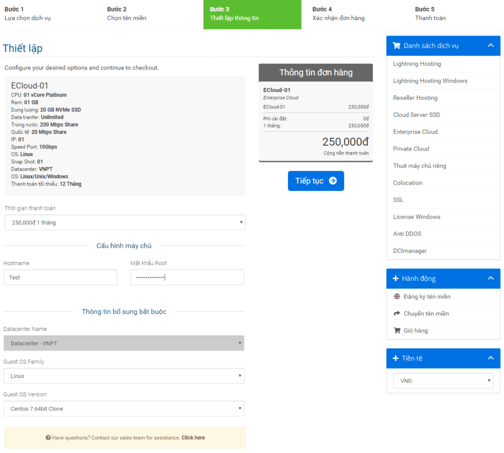Click the question mark icon in the help banner

[x=48, y=438]
